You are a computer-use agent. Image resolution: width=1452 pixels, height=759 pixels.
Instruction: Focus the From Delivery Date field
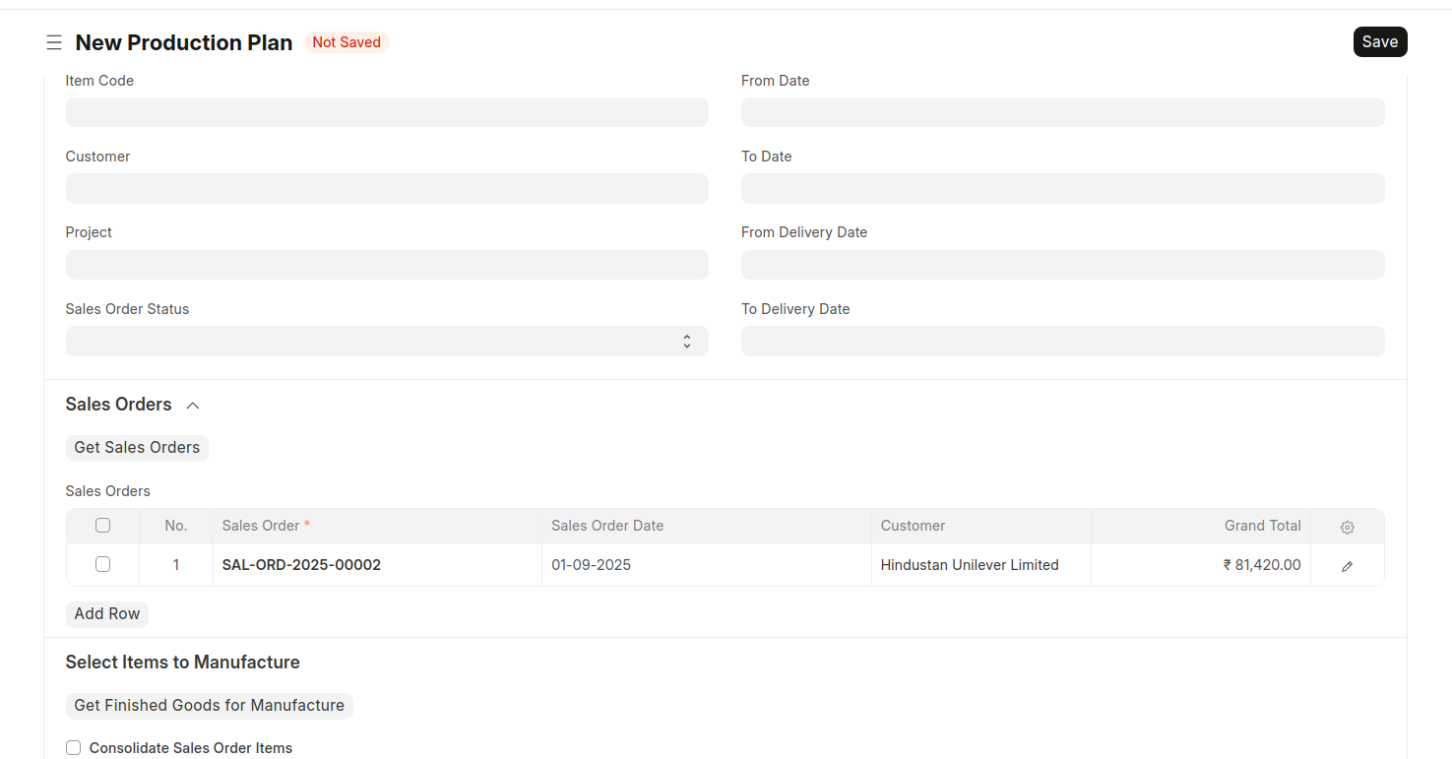pos(1062,265)
